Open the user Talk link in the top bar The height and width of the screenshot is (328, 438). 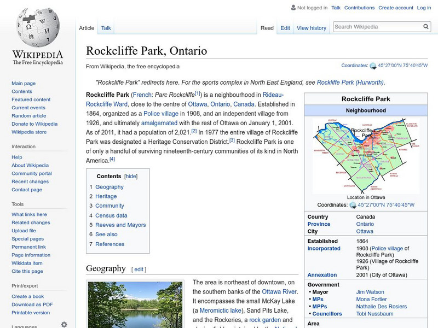(336, 8)
